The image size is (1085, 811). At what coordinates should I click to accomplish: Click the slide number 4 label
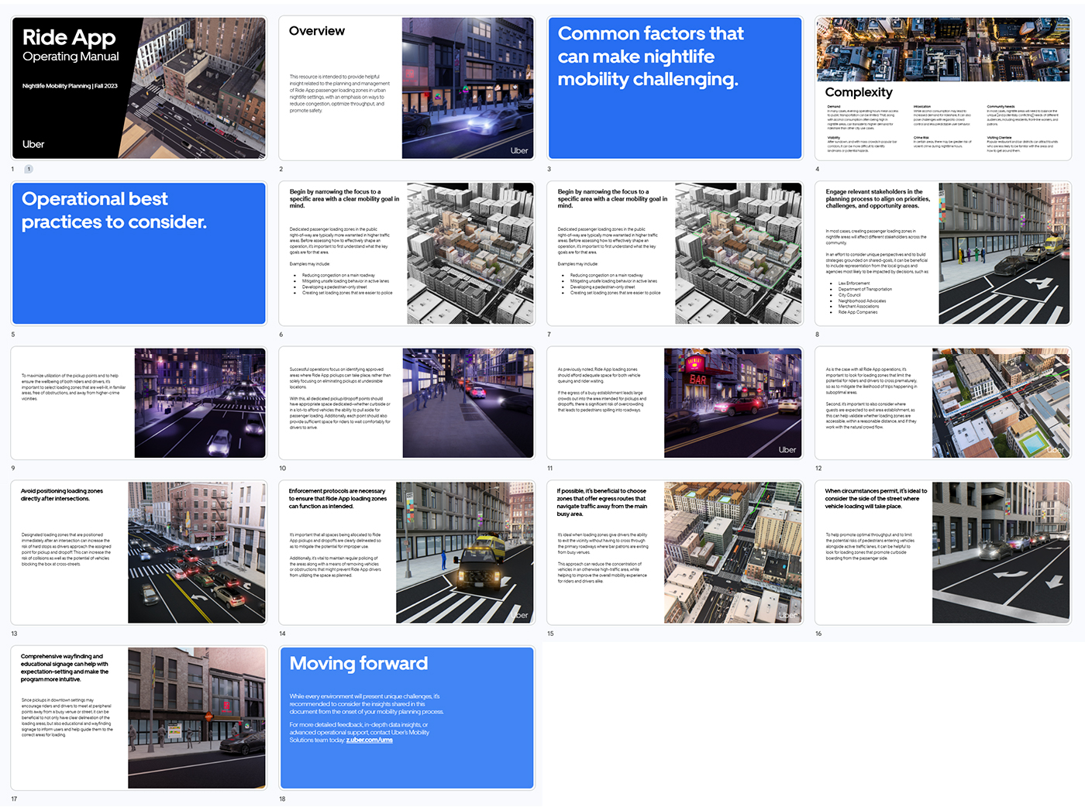tap(817, 169)
